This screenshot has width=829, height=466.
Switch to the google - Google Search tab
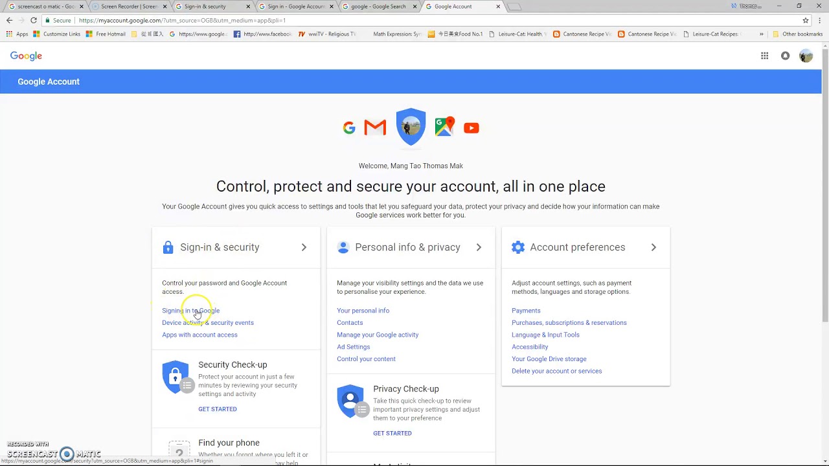click(378, 6)
